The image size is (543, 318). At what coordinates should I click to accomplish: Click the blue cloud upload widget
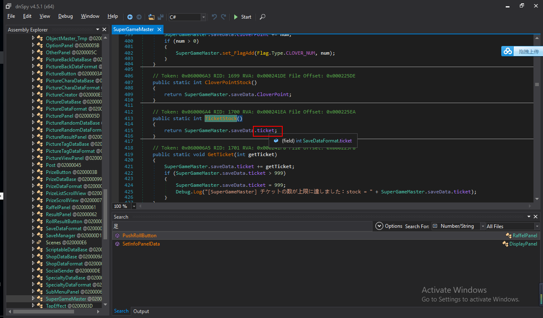pos(521,51)
